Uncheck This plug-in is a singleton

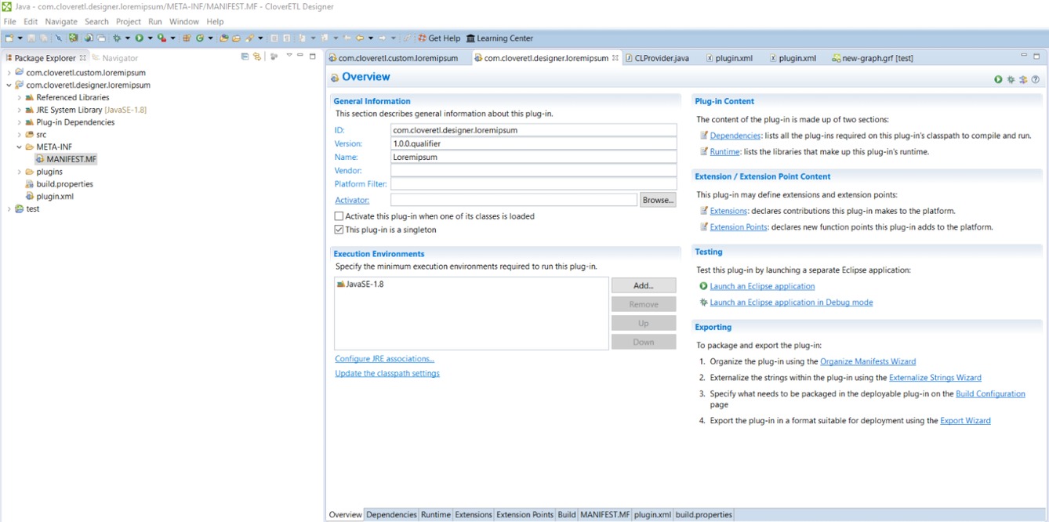(x=339, y=230)
